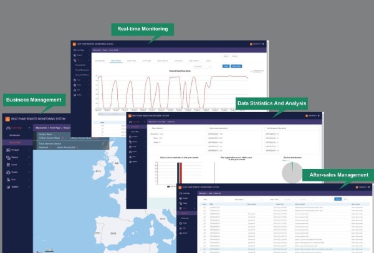Viewport: 374px width, 253px height.
Task: Click System icon in Data Statistics sidebar
Action: 130,161
